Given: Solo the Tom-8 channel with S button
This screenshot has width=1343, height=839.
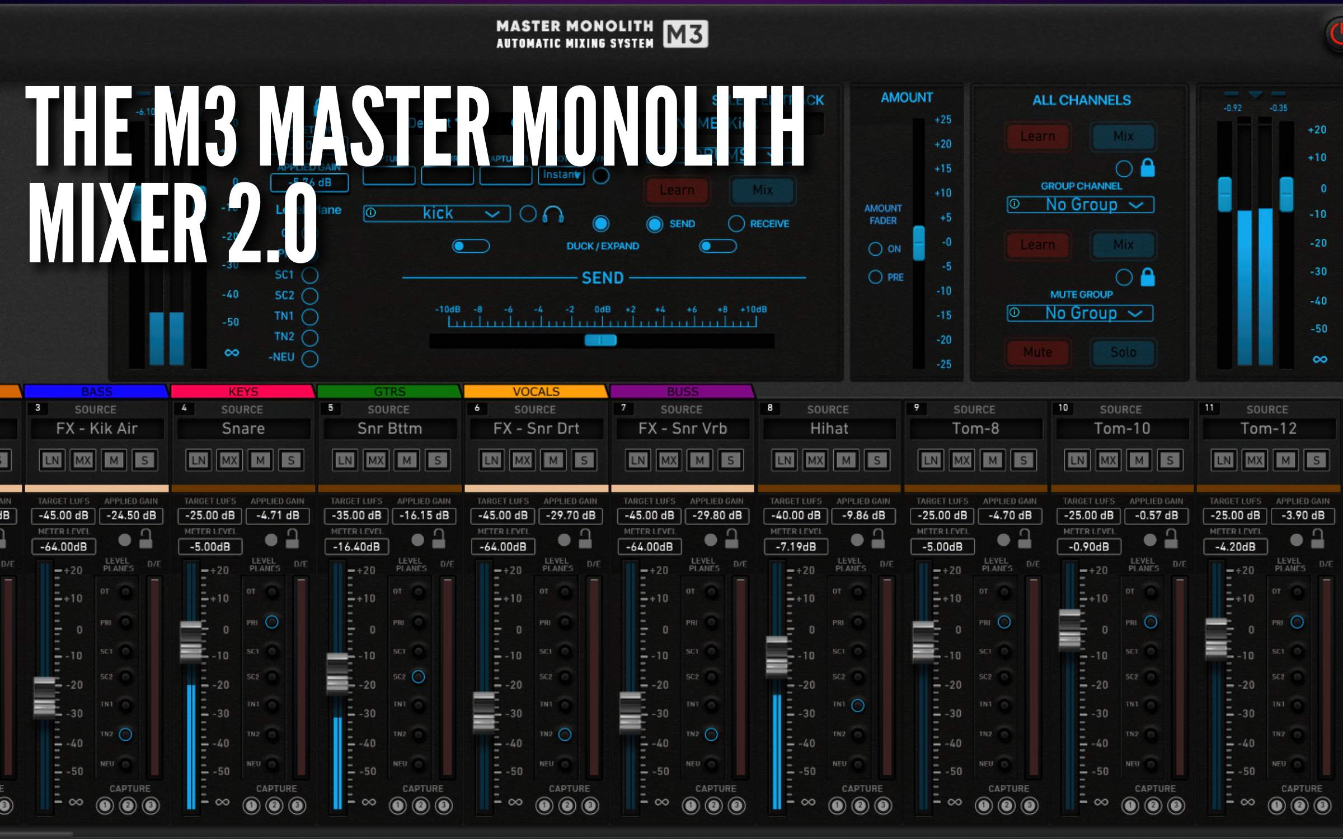Looking at the screenshot, I should pos(1023,460).
